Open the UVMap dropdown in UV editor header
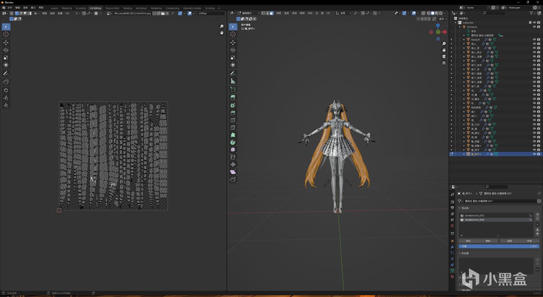Screen dimensions: 543x297 click(x=211, y=13)
